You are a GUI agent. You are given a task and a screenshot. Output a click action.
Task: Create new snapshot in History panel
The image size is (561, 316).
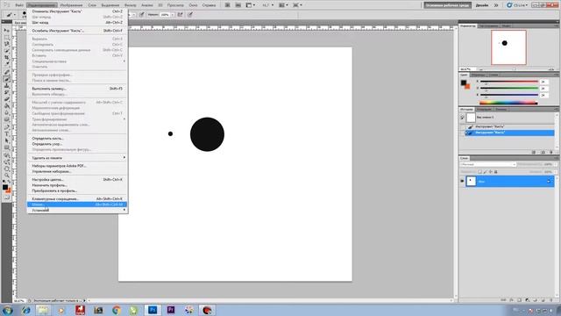click(x=543, y=152)
